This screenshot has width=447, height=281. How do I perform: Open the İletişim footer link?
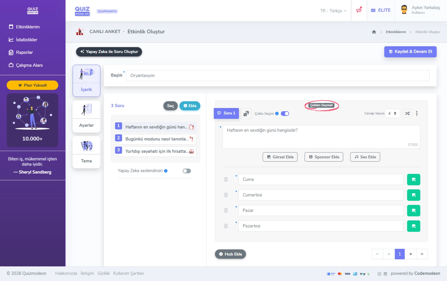(x=87, y=273)
